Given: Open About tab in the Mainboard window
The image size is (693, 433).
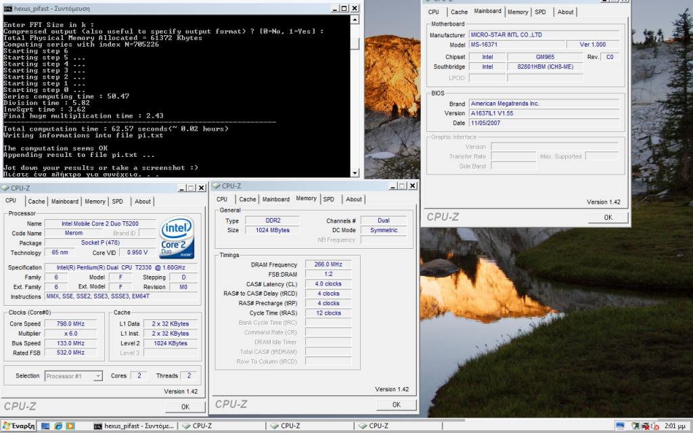Looking at the screenshot, I should [x=565, y=12].
